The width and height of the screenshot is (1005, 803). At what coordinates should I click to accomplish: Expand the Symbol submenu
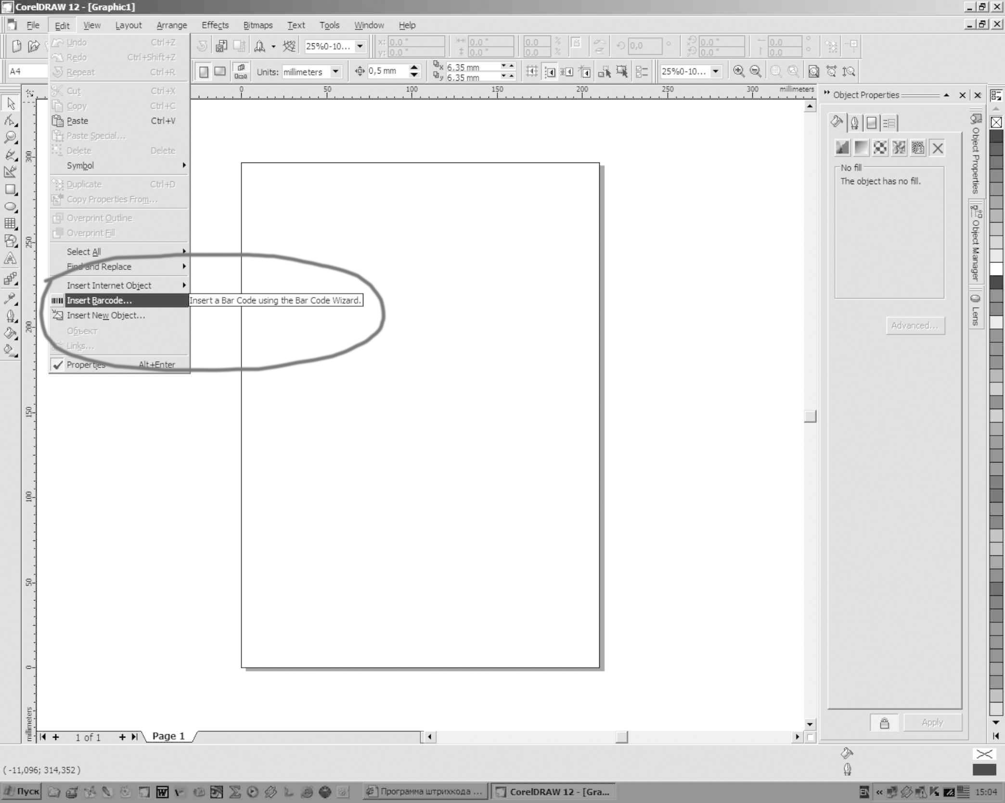pyautogui.click(x=120, y=165)
